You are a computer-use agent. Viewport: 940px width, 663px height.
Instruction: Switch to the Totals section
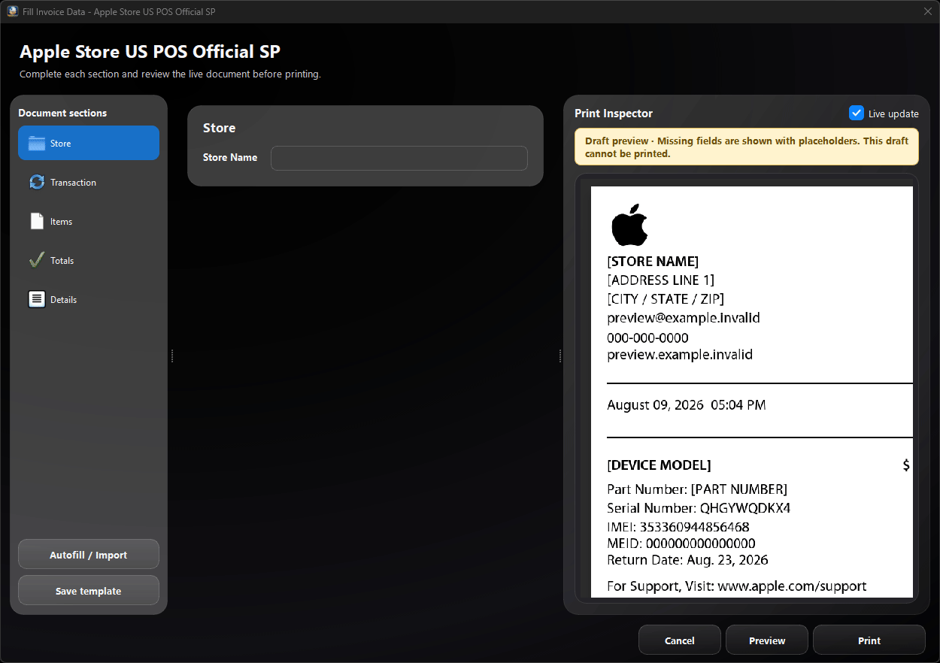(89, 260)
